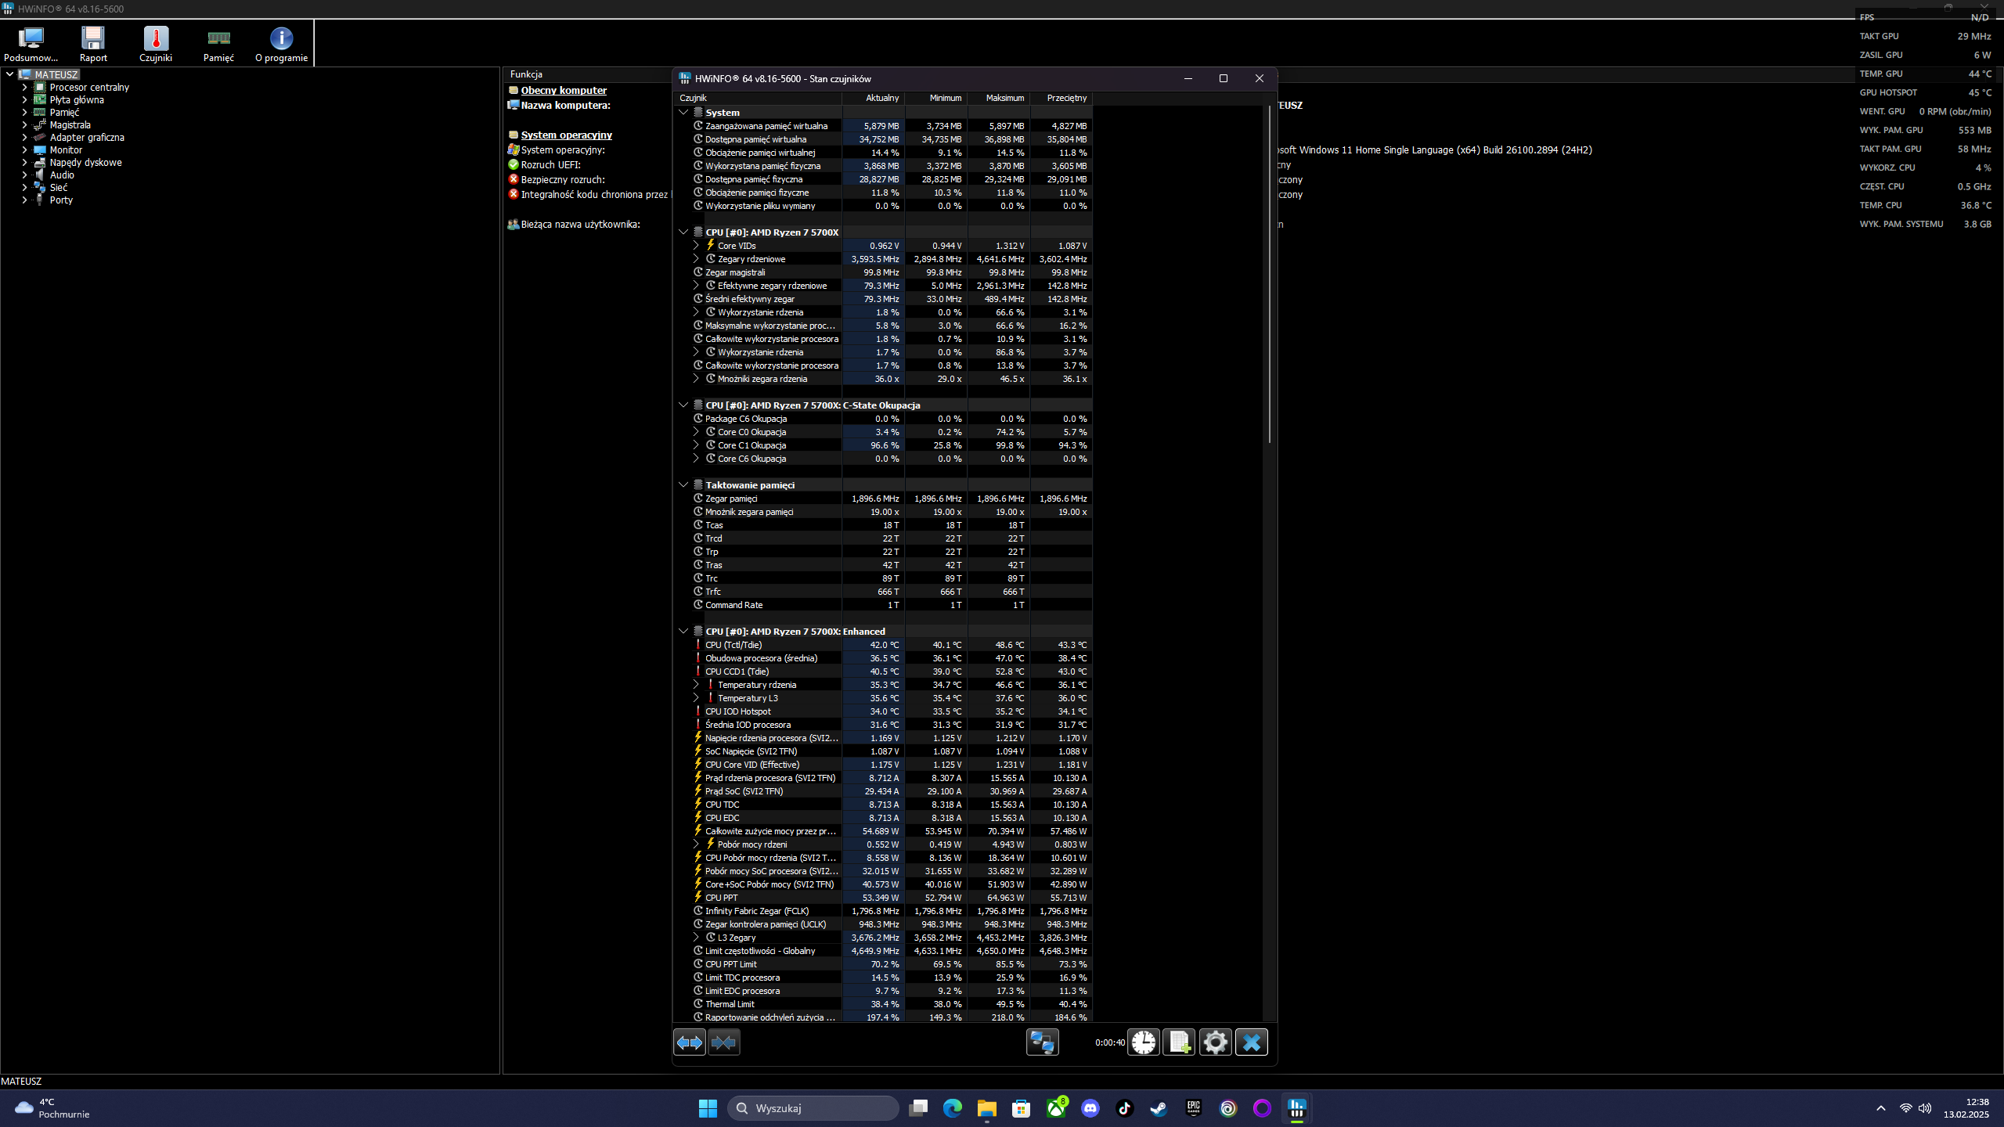Click the Maksimum column header
The height and width of the screenshot is (1127, 2004).
click(1004, 98)
